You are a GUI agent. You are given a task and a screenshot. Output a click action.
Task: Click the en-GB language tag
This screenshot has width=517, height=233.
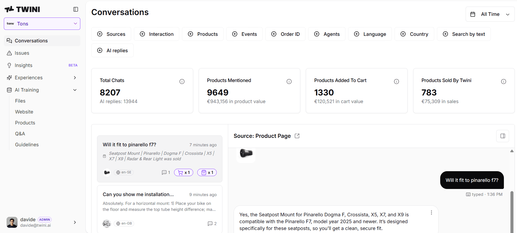coord(124,223)
